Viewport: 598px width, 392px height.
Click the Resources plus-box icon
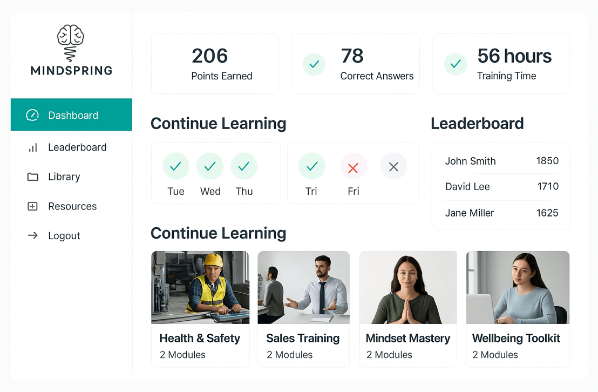[32, 206]
